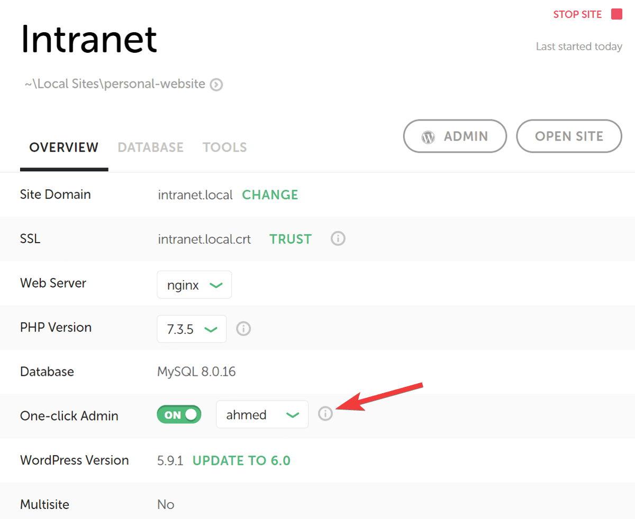Click the info icon beside PHP Version

243,329
